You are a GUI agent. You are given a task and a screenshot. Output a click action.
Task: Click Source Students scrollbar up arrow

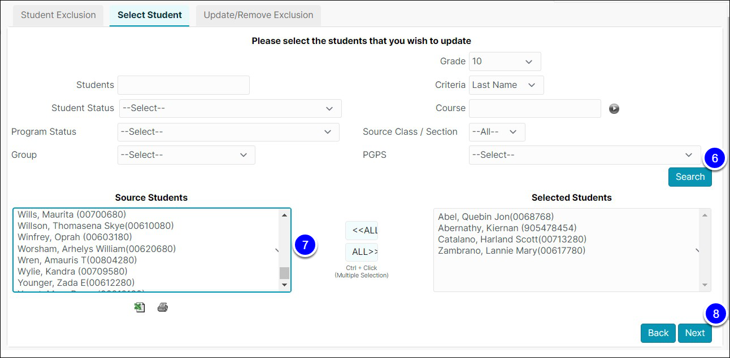[284, 215]
